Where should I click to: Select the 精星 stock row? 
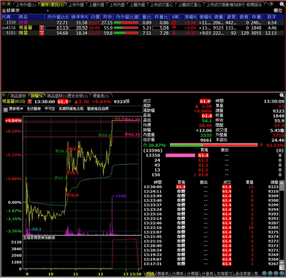[142, 33]
